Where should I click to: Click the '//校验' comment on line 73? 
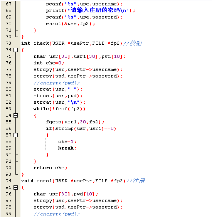point(133,43)
